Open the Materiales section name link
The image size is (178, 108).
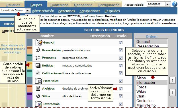[51, 81]
